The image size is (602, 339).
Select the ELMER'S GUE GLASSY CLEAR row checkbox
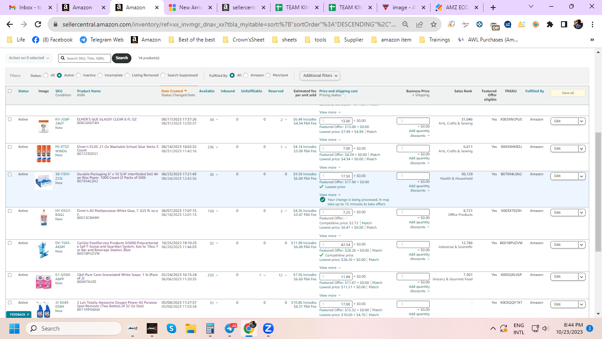[10, 120]
